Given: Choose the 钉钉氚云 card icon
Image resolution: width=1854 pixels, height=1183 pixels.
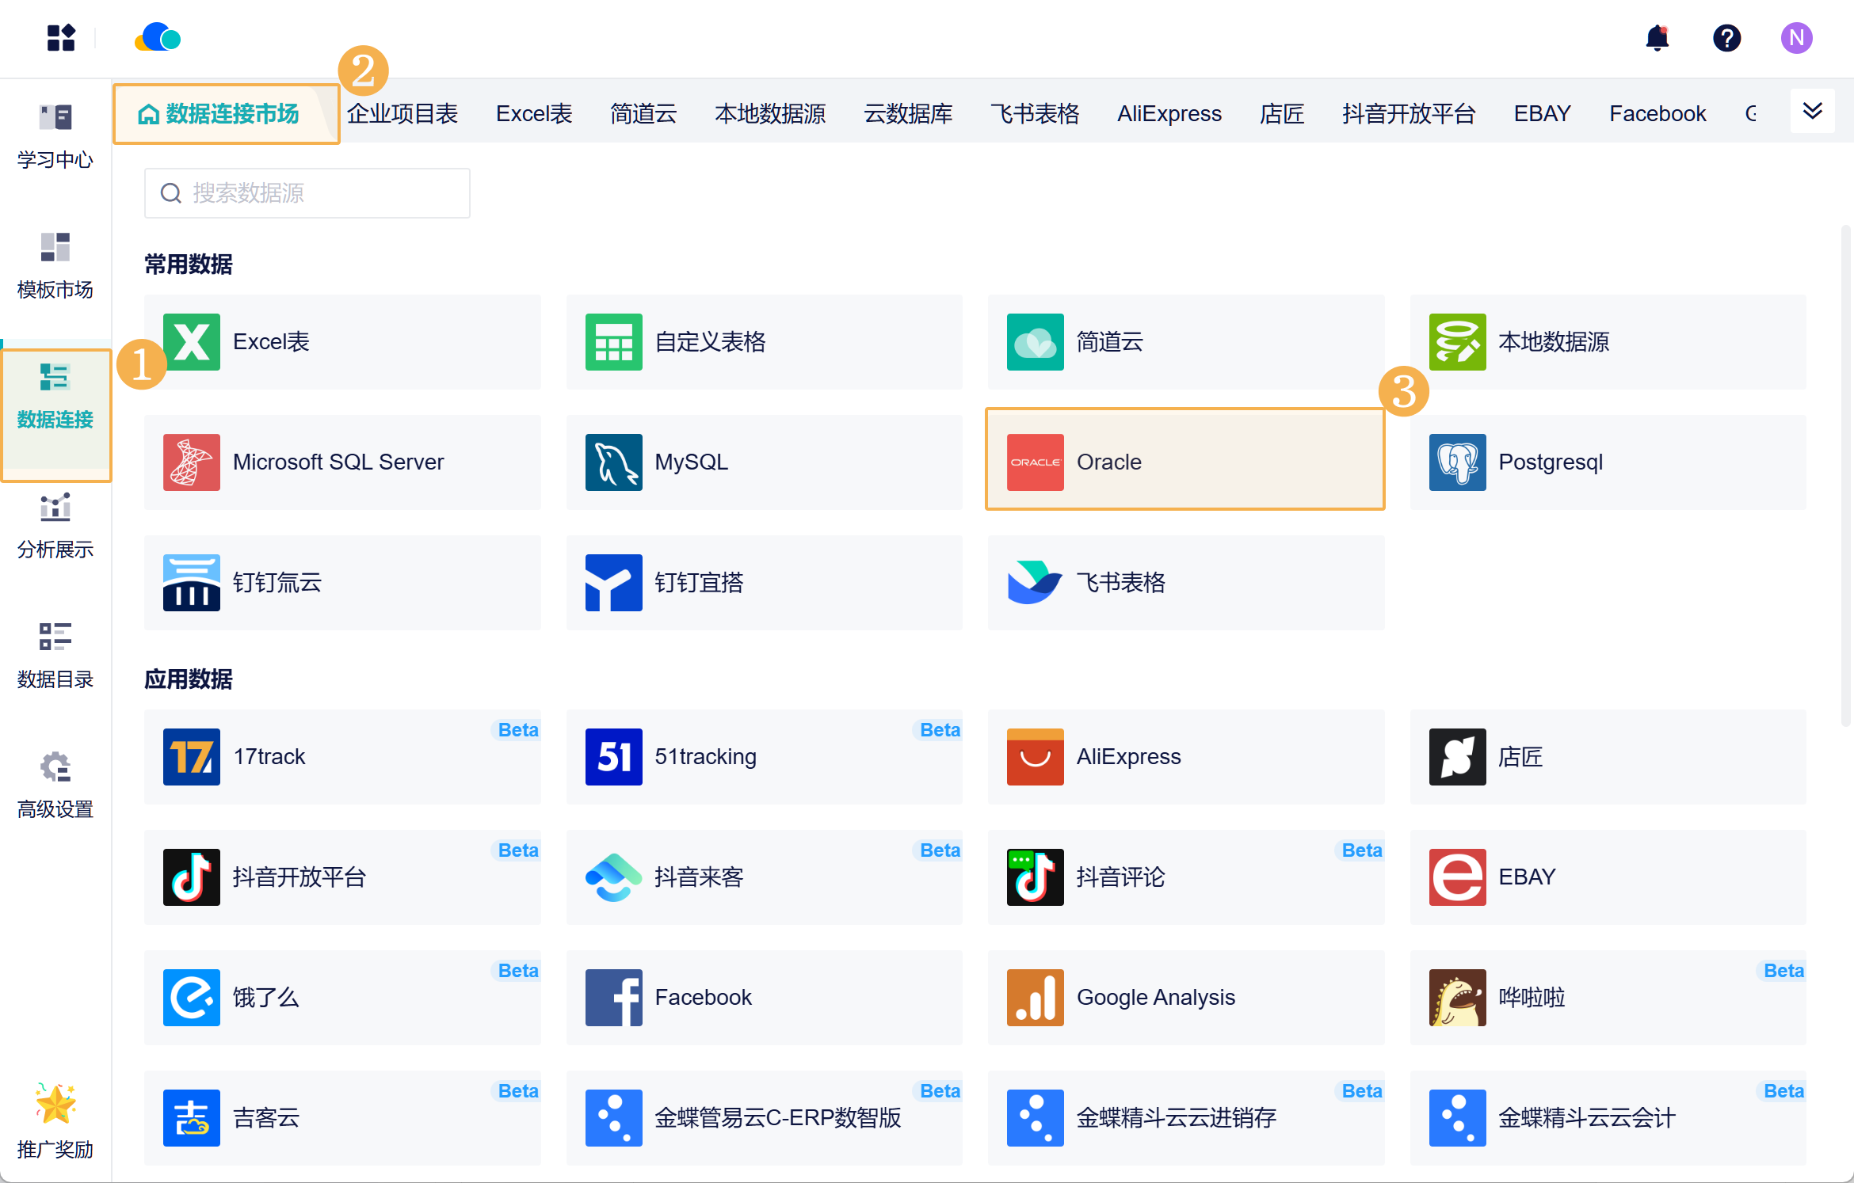Looking at the screenshot, I should 192,583.
